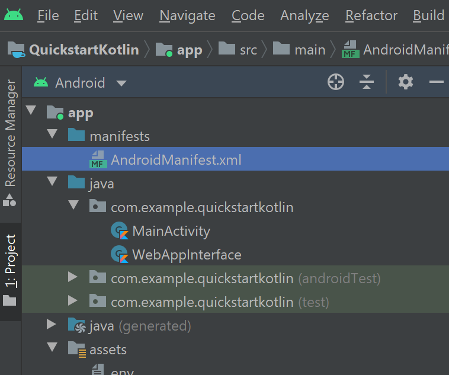Select com.example.quickstartkotlin (test) label

click(x=220, y=303)
